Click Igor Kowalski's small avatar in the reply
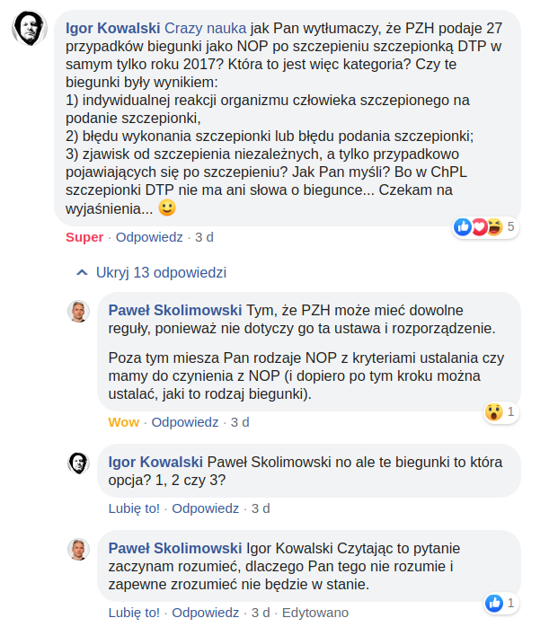This screenshot has width=558, height=627. (78, 463)
